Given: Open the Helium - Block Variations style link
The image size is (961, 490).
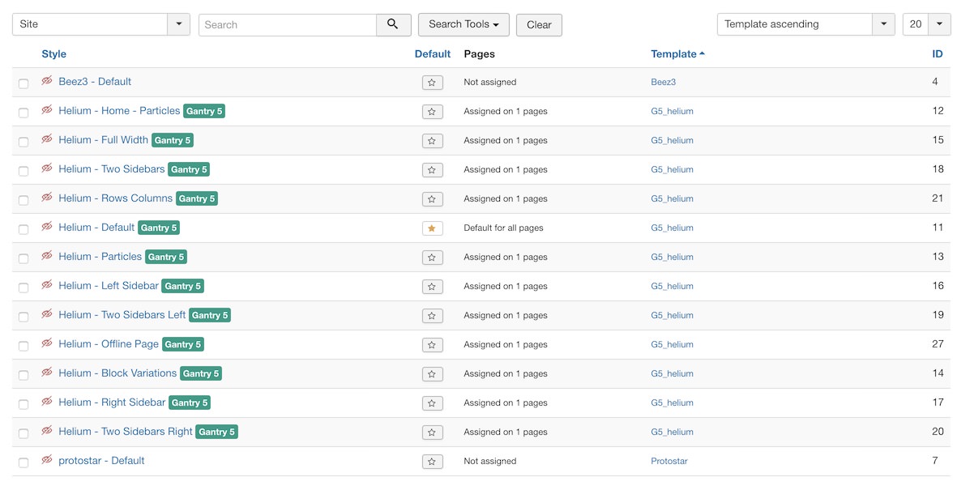Looking at the screenshot, I should click(117, 373).
